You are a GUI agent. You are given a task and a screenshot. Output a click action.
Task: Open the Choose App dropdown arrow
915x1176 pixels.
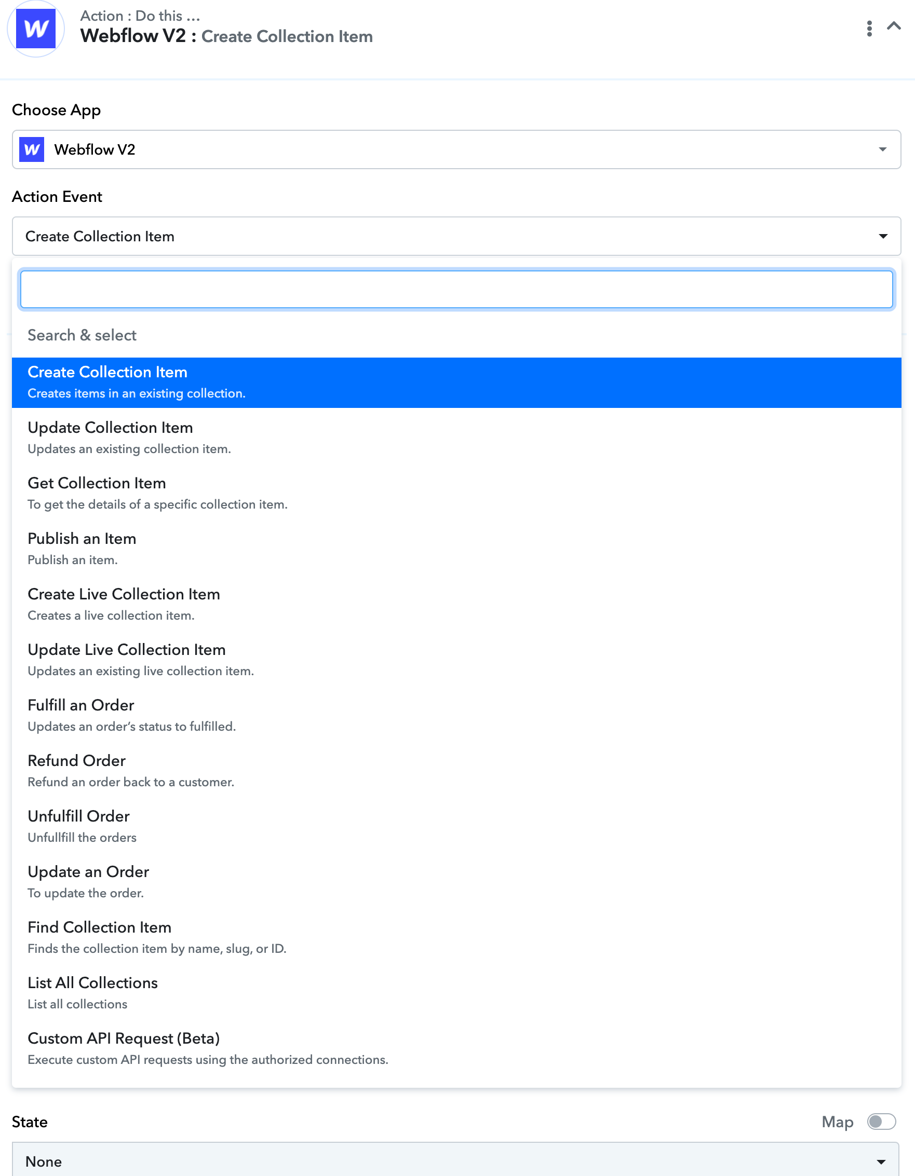pyautogui.click(x=883, y=149)
